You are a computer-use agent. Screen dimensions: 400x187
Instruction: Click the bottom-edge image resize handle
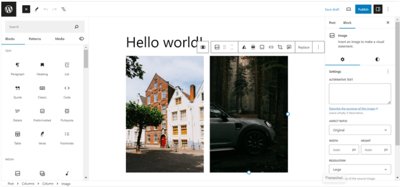pos(249,172)
